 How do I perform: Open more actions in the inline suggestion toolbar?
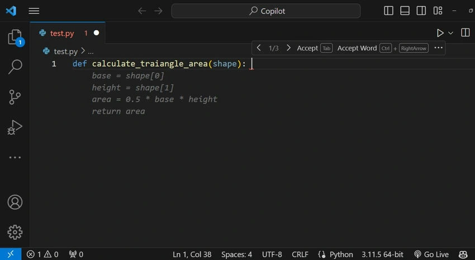click(438, 48)
